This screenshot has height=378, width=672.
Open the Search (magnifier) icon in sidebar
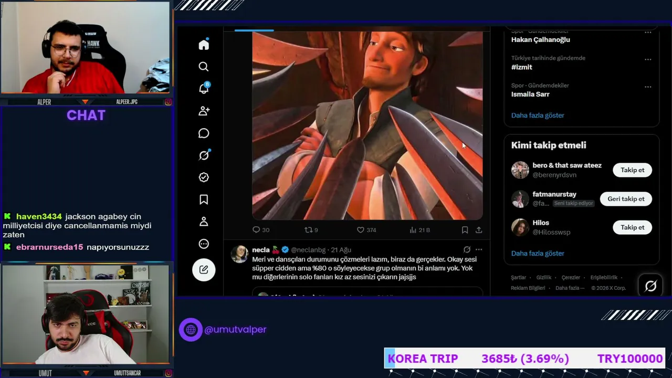coord(204,67)
